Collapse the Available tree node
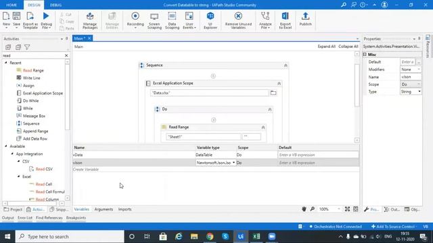The width and height of the screenshot is (433, 243). click(x=6, y=146)
